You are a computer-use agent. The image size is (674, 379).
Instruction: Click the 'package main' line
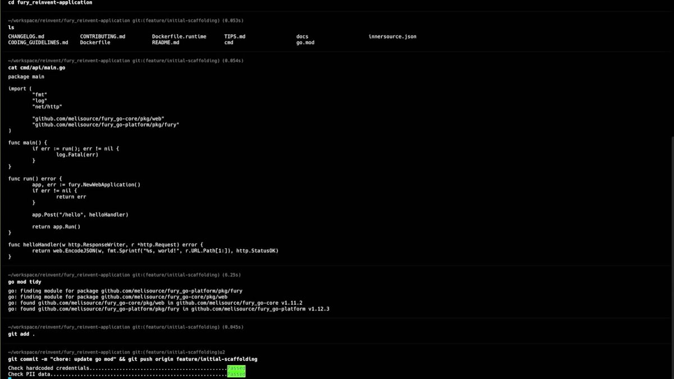tap(26, 76)
